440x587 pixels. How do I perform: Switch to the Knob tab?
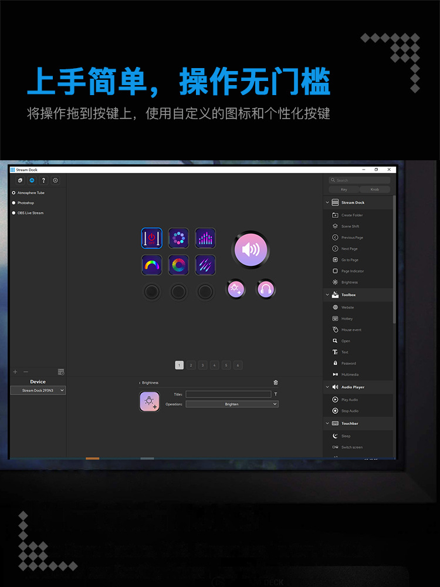coord(375,190)
